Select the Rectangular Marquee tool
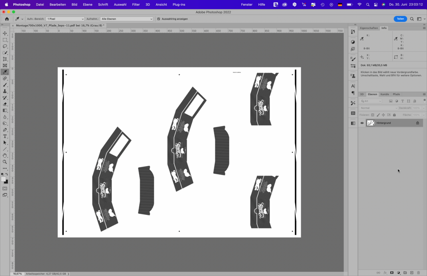 5,40
